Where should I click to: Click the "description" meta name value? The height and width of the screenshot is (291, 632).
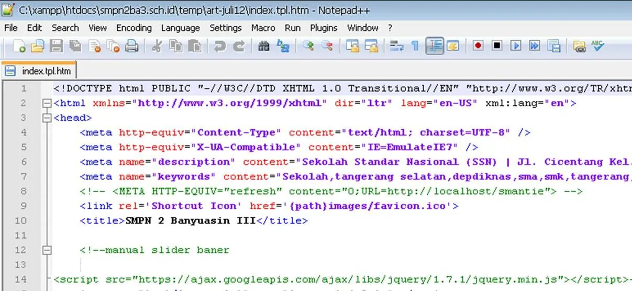pyautogui.click(x=194, y=162)
